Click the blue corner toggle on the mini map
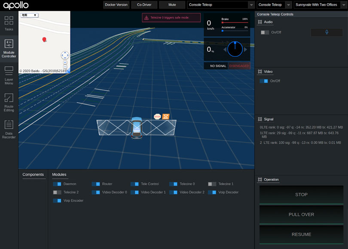This screenshot has width=348, height=249. pos(68,71)
